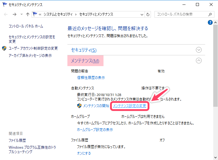Click the オフ status next to ファイル履歴

click(x=162, y=140)
